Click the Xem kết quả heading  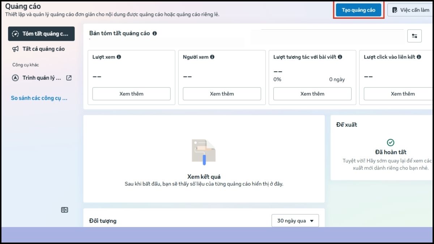204,177
